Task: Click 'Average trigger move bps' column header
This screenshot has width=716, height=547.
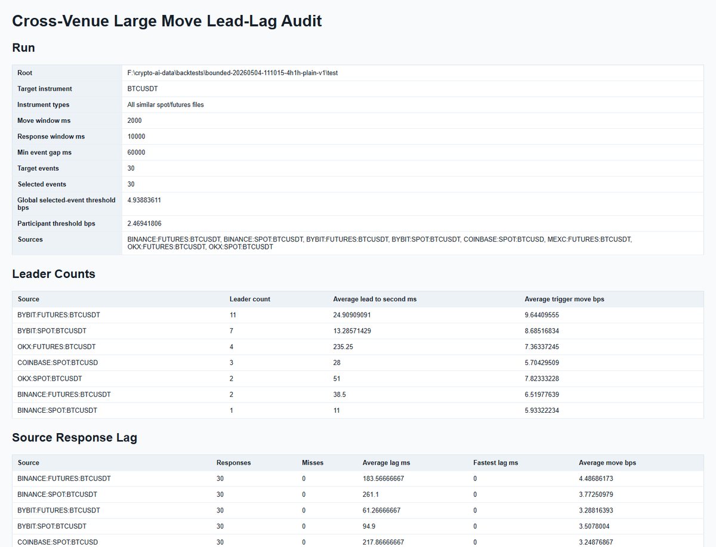Action: click(x=564, y=299)
